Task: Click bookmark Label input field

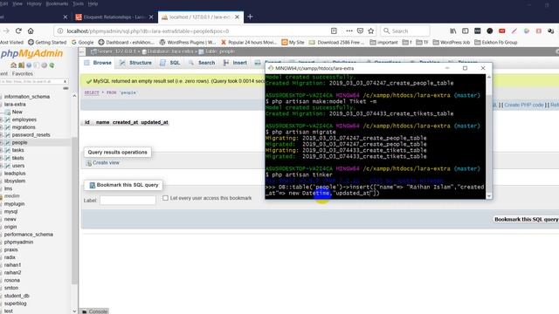Action: click(x=128, y=200)
